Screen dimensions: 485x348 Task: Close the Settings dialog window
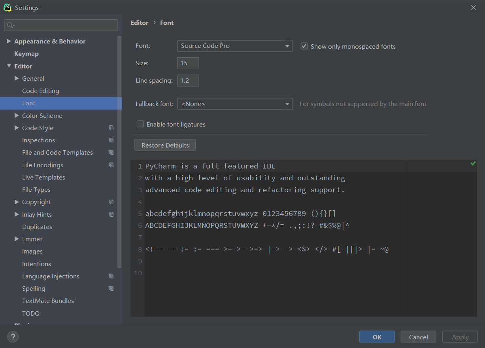[474, 8]
